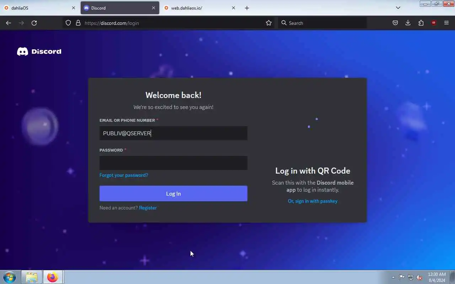
Task: Open the Action Center flag icon
Action: coord(402,277)
